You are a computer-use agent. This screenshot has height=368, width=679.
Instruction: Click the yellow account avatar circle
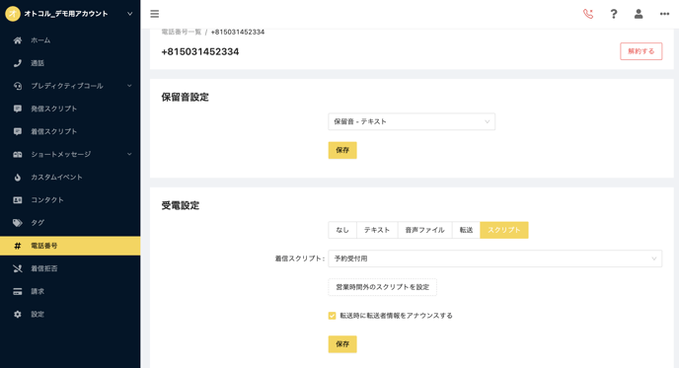coord(13,14)
